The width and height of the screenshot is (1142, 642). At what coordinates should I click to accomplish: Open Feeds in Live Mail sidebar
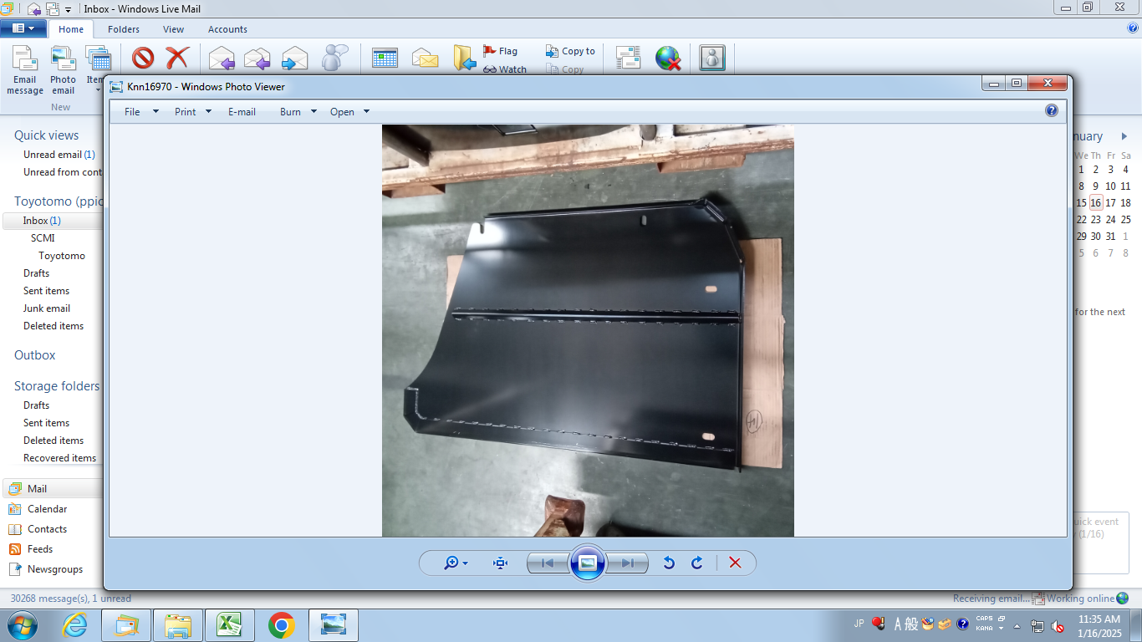39,549
